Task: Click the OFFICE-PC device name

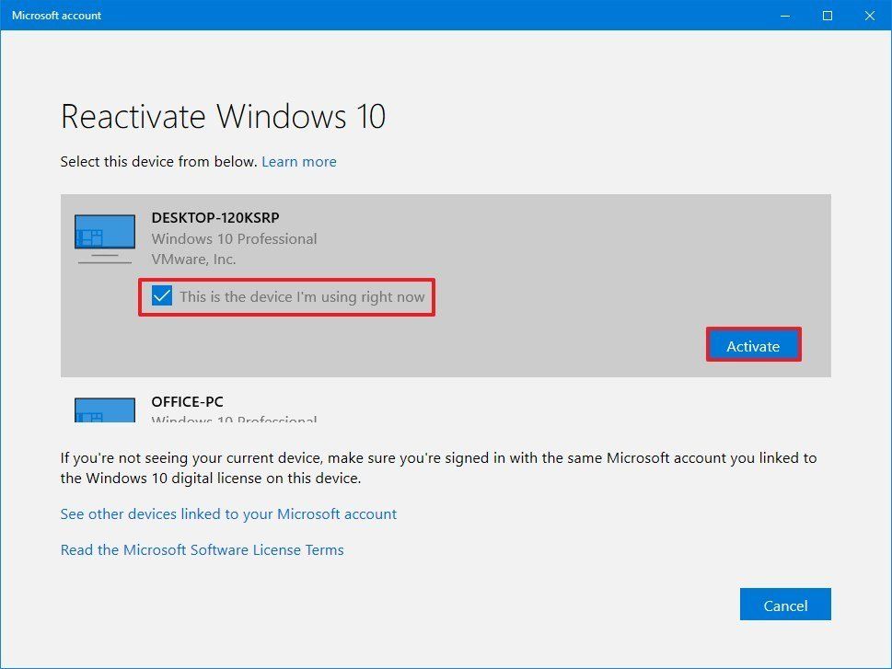Action: pos(188,402)
